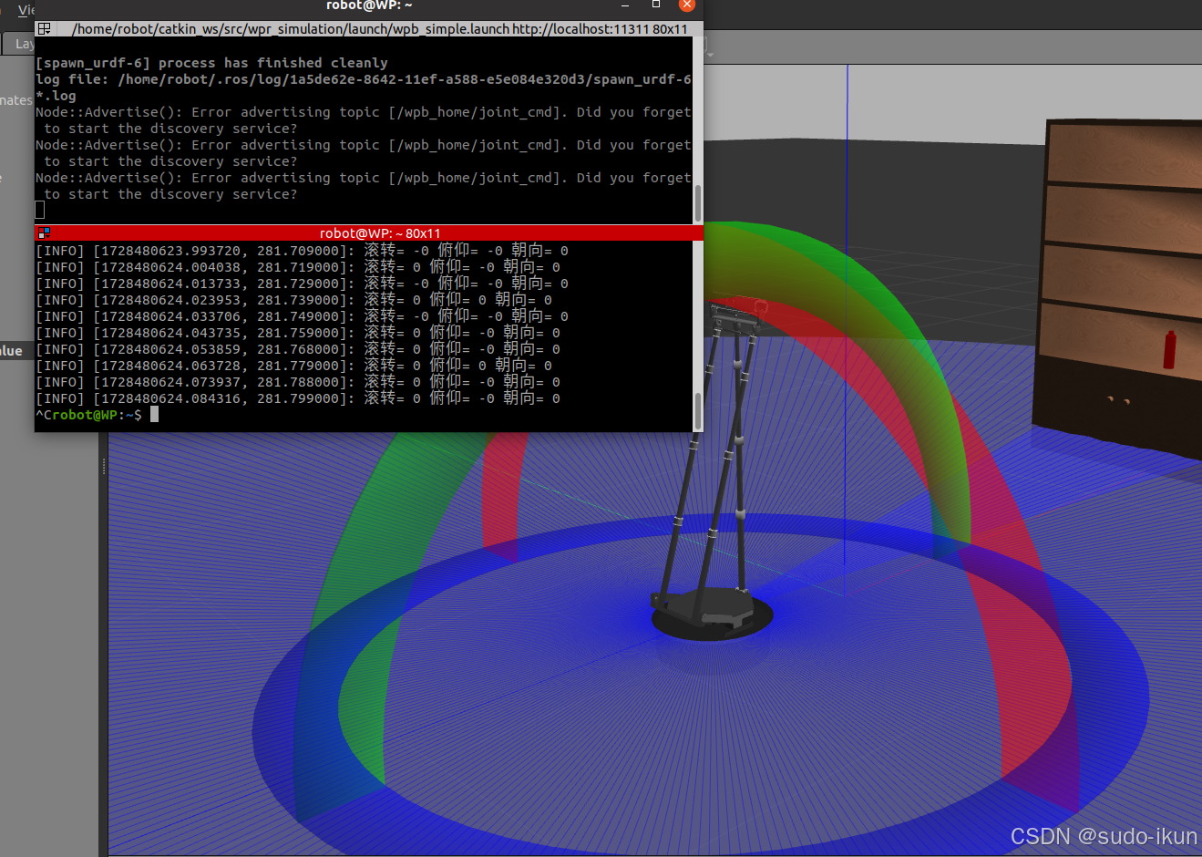Image resolution: width=1202 pixels, height=857 pixels.
Task: Click the log line with timestamp 1728480623.993720
Action: (x=302, y=251)
